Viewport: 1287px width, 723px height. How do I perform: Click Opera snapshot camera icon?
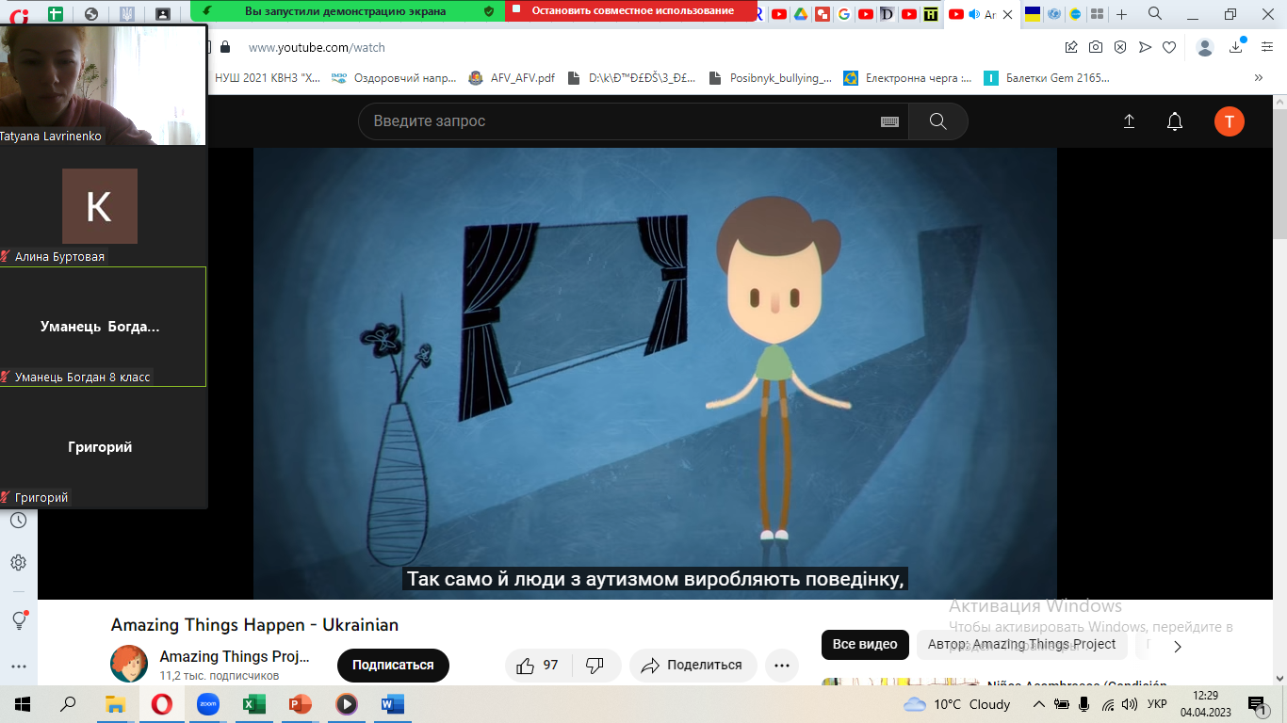click(x=1096, y=47)
